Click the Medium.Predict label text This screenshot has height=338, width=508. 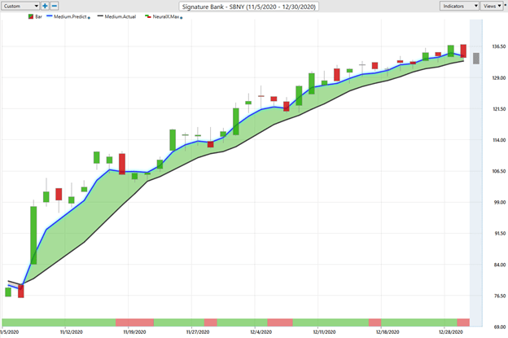[72, 16]
